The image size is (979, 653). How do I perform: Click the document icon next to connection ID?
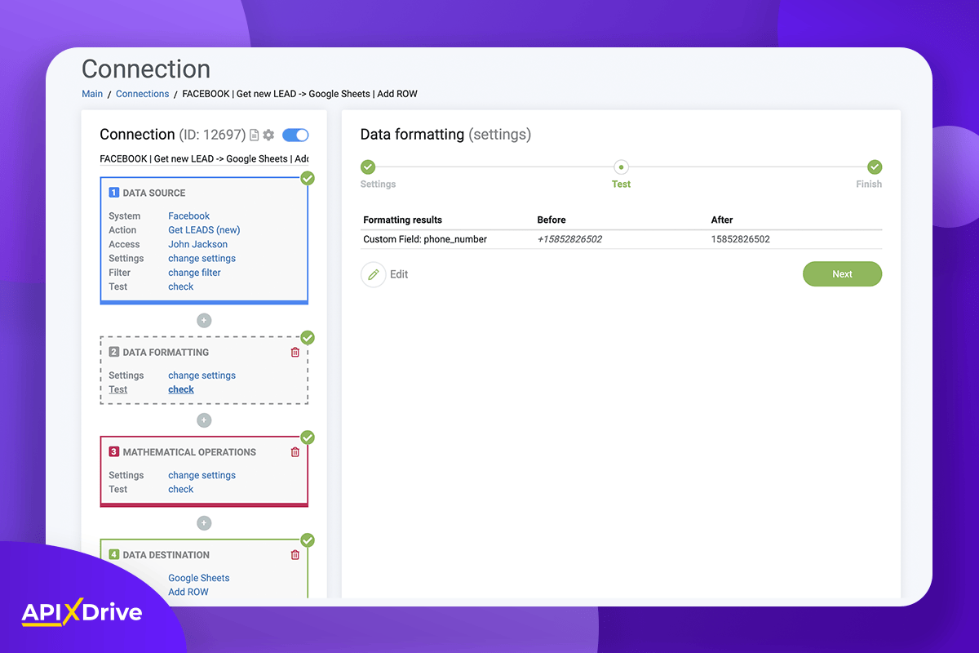[x=255, y=135]
